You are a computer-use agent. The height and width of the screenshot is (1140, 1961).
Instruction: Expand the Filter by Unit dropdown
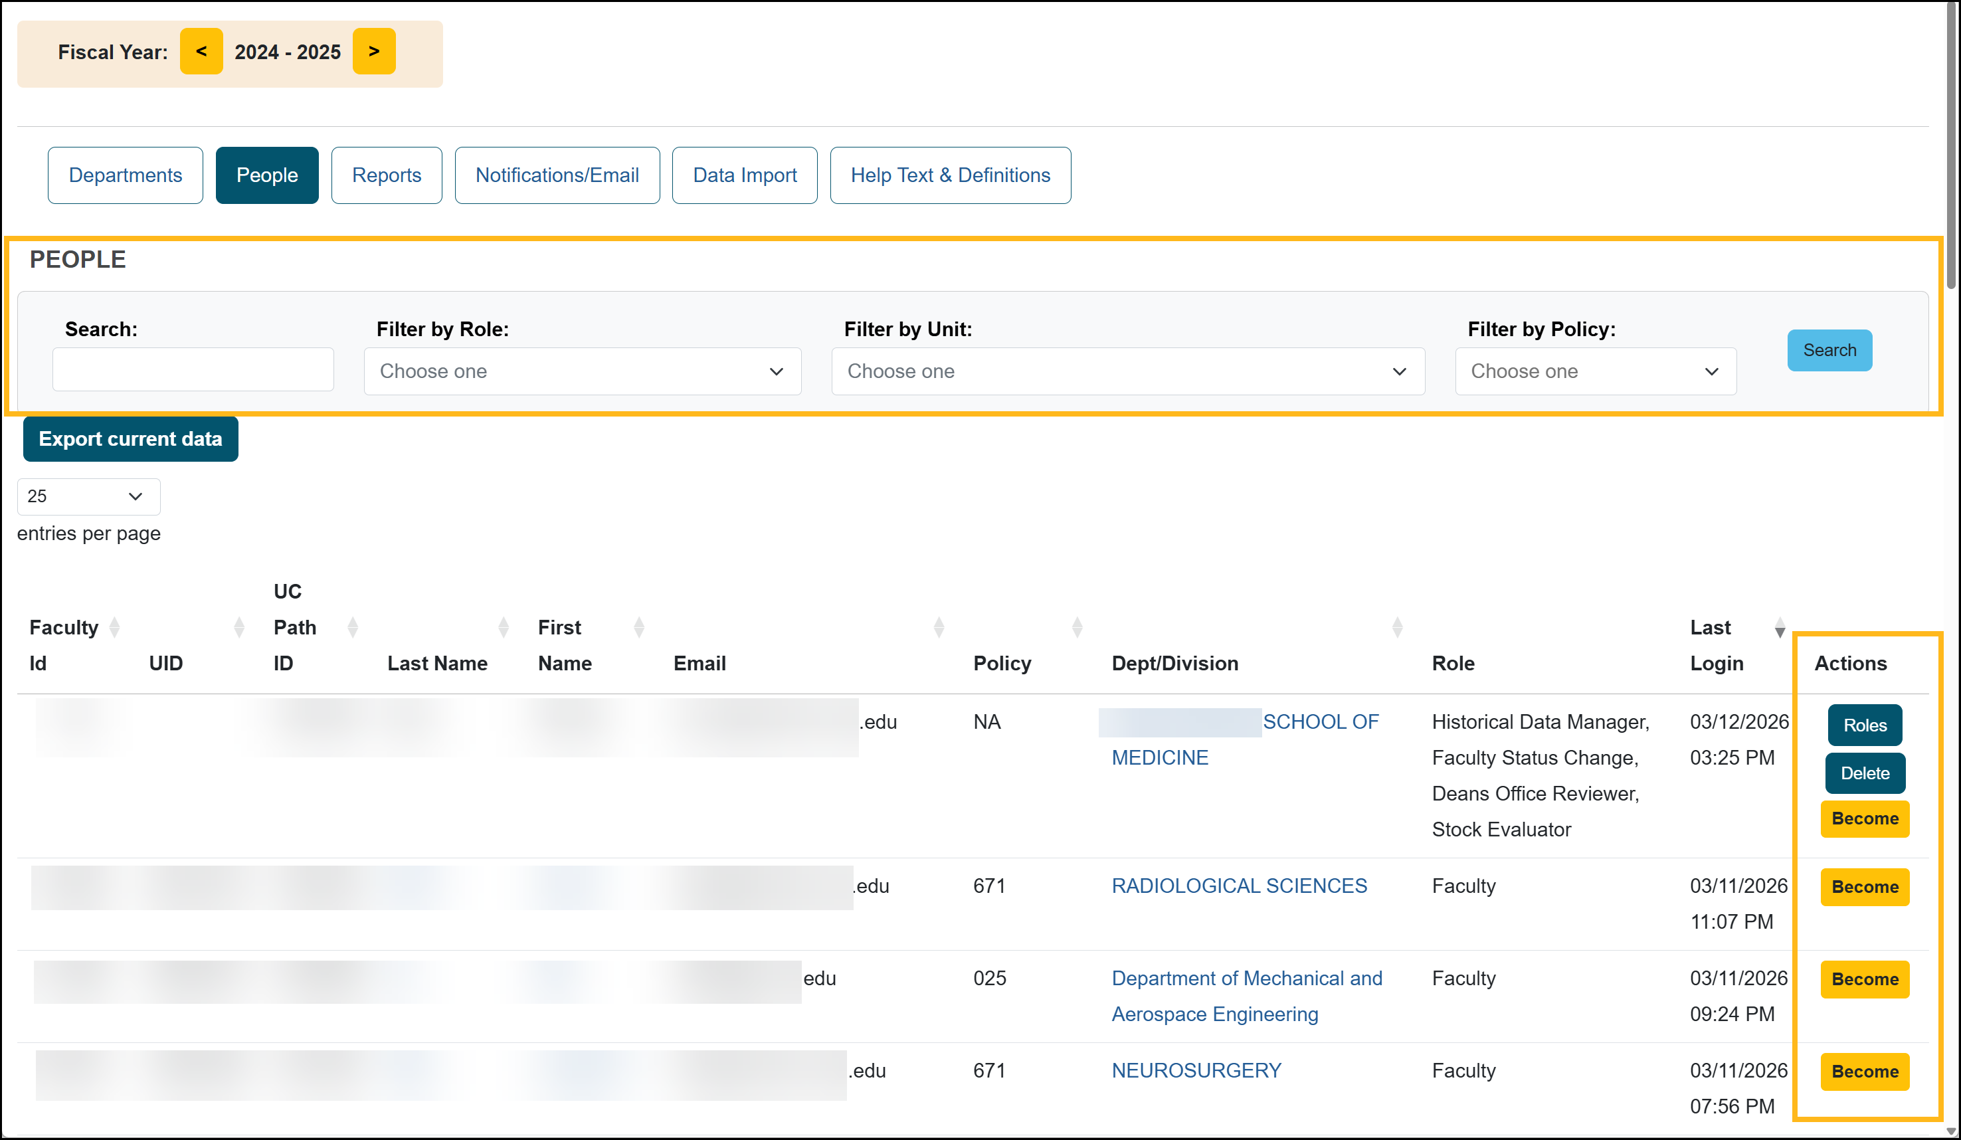[1127, 371]
